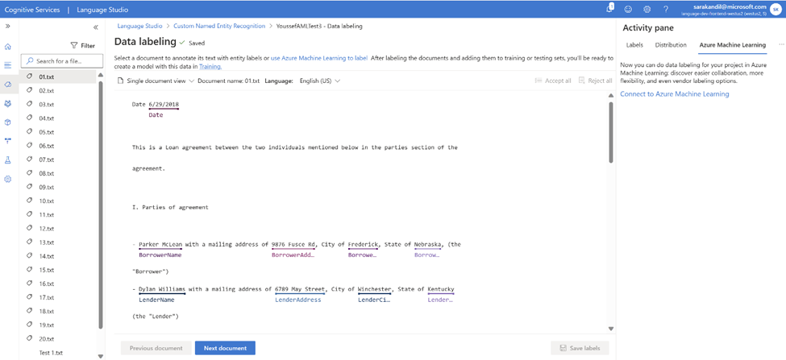
Task: Click the Previous document button
Action: (156, 348)
